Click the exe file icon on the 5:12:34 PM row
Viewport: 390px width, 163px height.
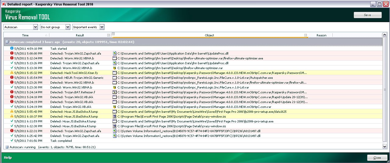pyautogui.click(x=115, y=58)
